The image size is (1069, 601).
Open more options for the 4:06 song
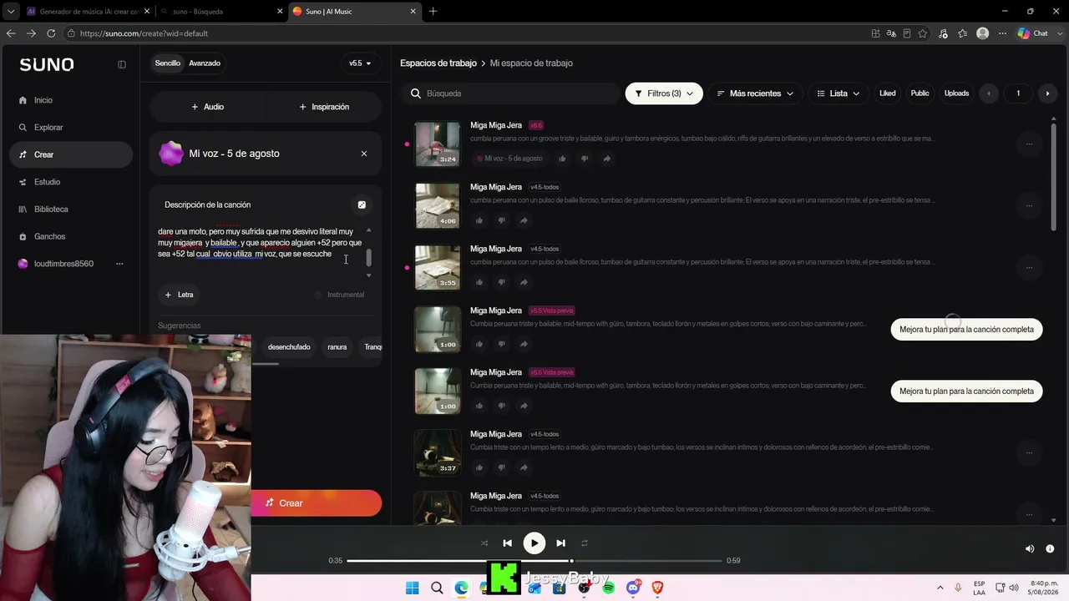(x=1029, y=205)
